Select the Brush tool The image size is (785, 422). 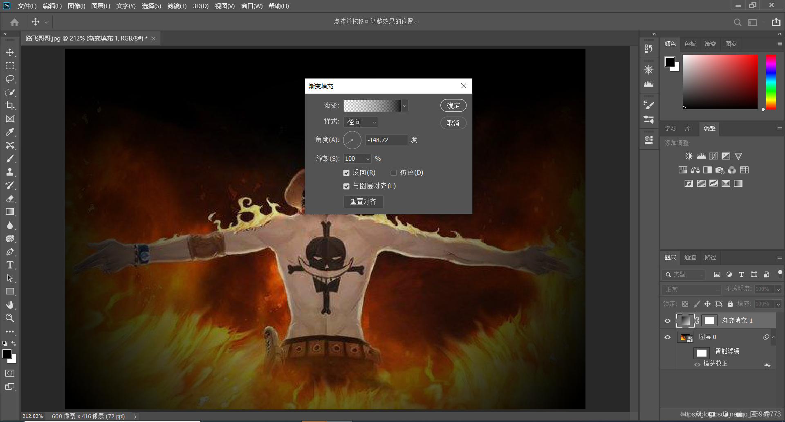point(10,159)
